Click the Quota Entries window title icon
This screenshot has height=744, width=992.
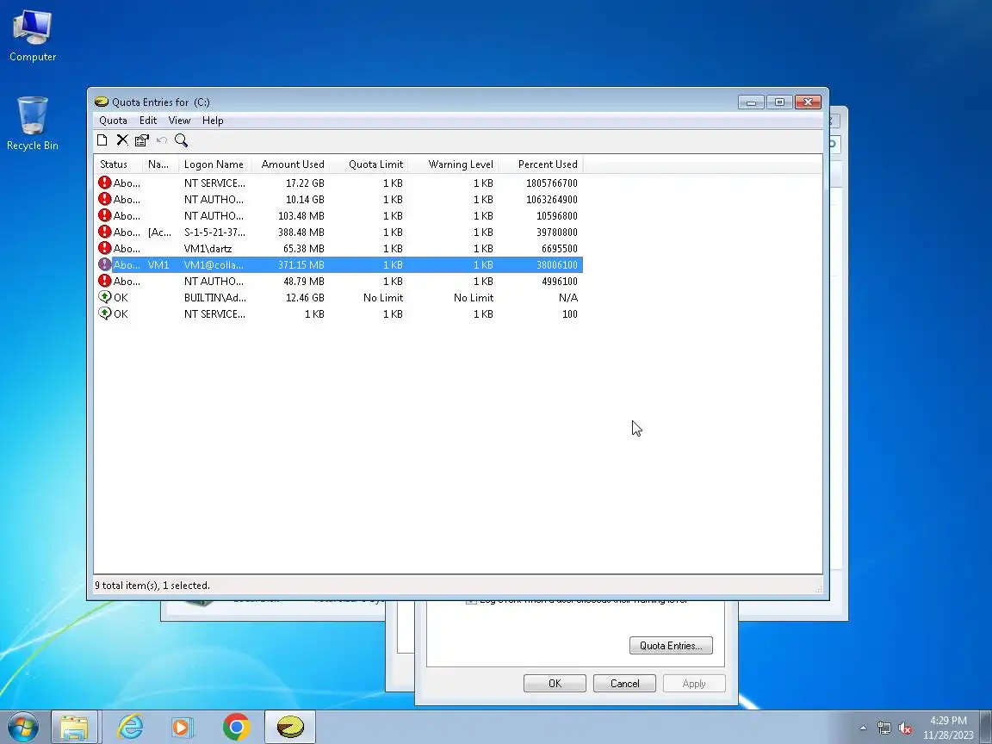102,102
